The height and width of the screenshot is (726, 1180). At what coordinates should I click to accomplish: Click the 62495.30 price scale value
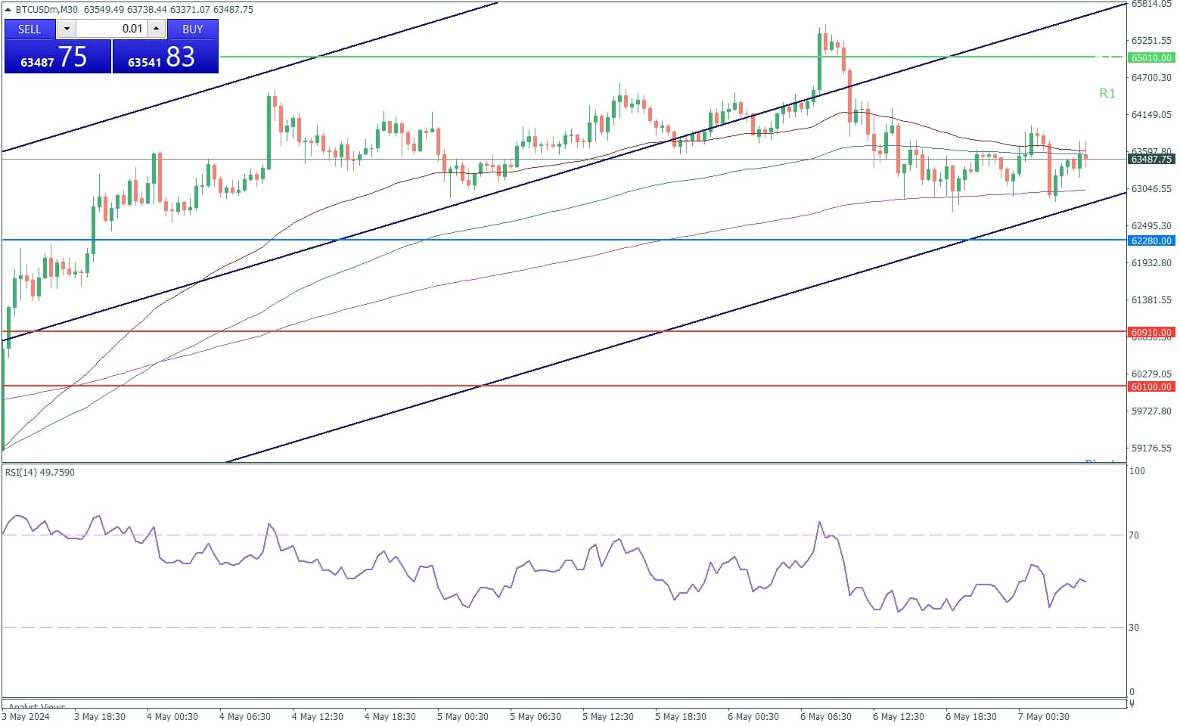click(x=1151, y=226)
